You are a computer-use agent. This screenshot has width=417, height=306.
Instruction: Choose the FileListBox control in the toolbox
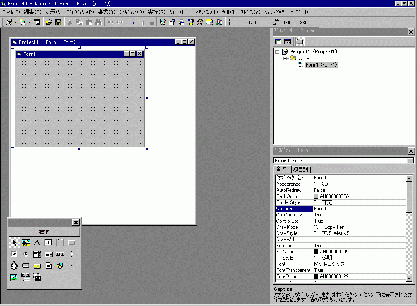point(49,266)
